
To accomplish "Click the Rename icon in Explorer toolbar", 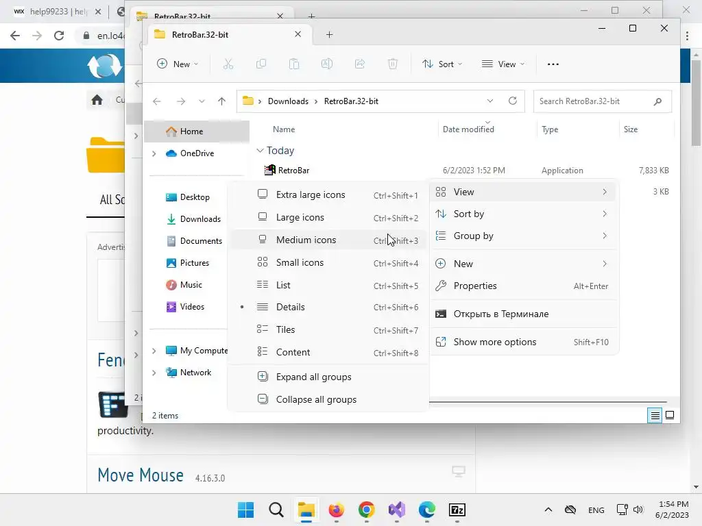I will pyautogui.click(x=327, y=64).
